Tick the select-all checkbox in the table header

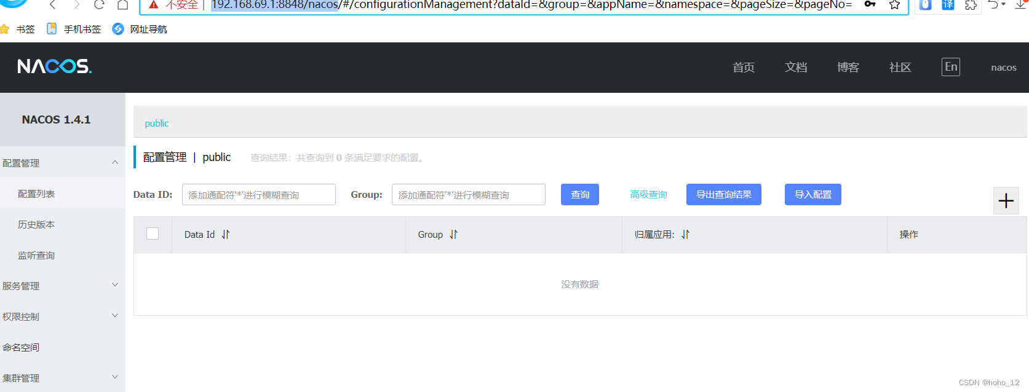pos(153,233)
